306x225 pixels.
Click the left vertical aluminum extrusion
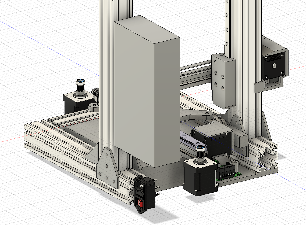click(x=106, y=67)
